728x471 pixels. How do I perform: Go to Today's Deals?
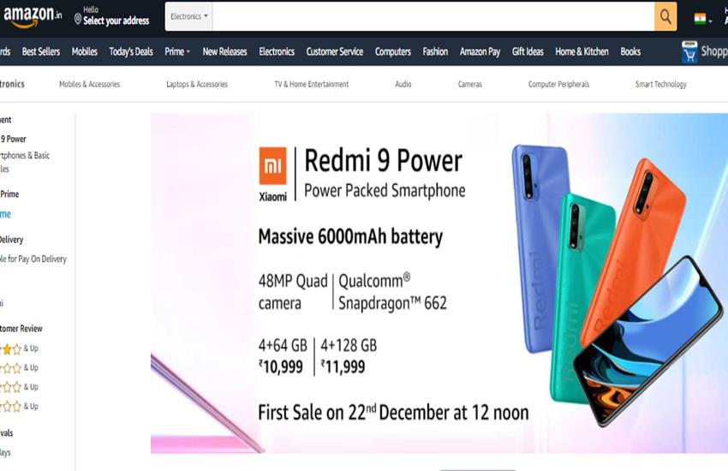coord(131,51)
